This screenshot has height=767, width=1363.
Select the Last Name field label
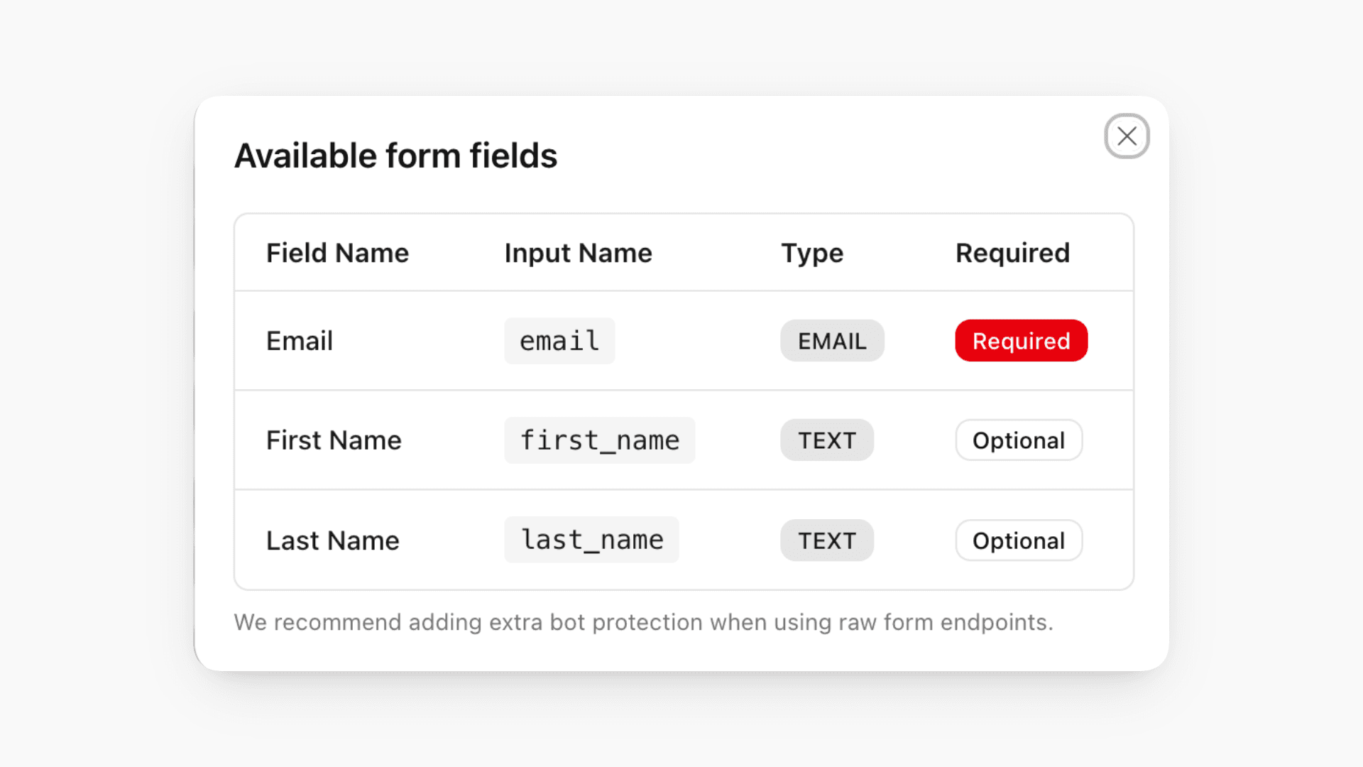click(x=332, y=540)
